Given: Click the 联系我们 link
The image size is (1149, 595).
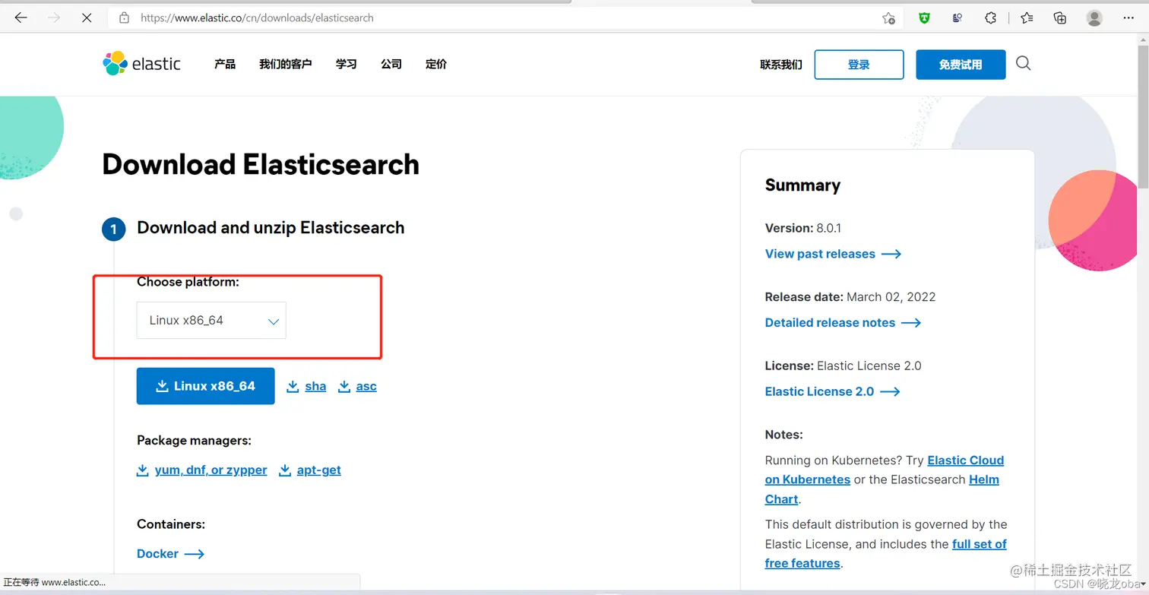Looking at the screenshot, I should [781, 65].
